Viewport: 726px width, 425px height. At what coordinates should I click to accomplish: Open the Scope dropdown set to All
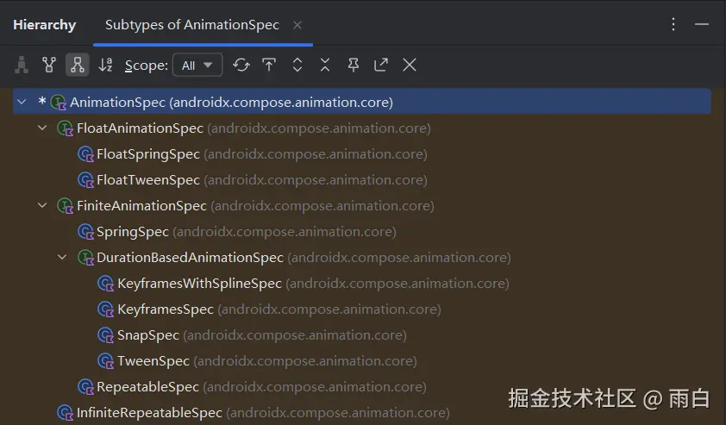point(197,65)
